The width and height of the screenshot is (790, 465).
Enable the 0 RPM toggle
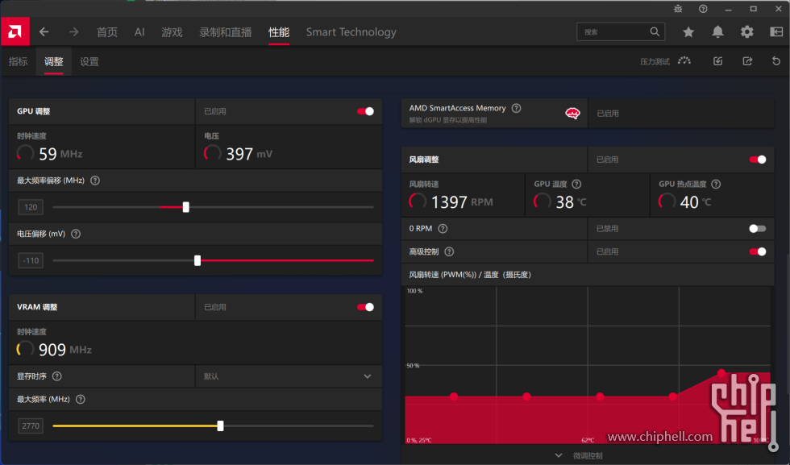[x=758, y=228]
